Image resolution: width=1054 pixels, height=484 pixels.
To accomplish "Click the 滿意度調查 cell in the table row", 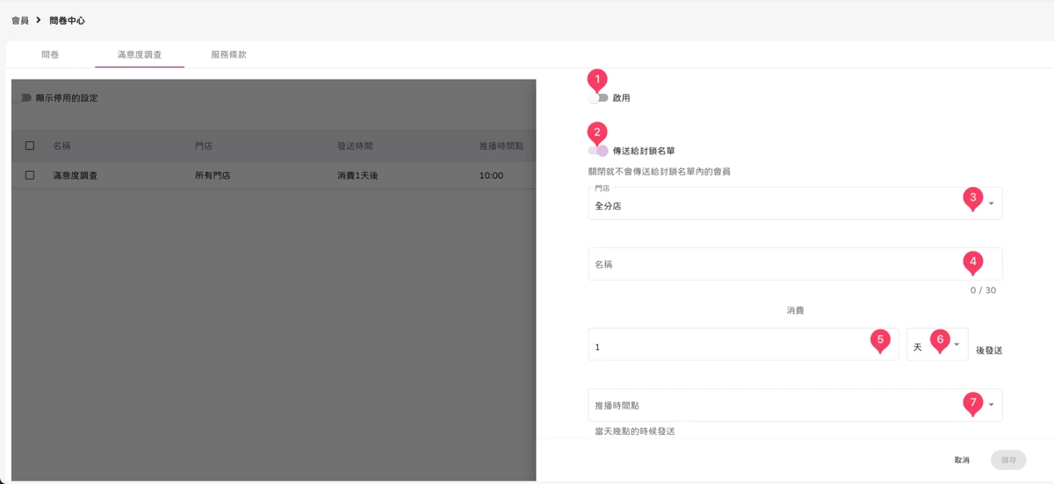I will pyautogui.click(x=76, y=175).
